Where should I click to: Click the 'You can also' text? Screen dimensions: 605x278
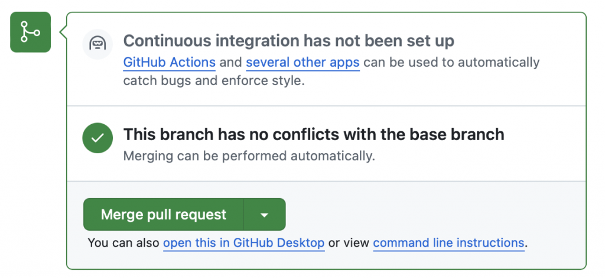pos(123,243)
